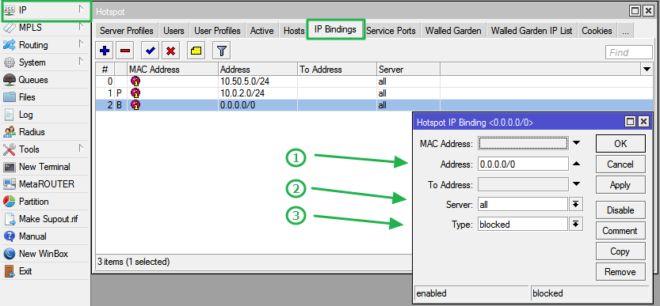The image size is (660, 306).
Task: Collapse the Address field arrow
Action: (576, 164)
